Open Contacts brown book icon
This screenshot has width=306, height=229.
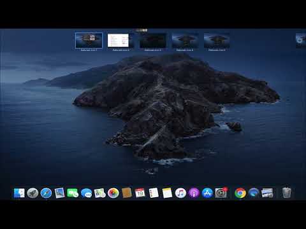[127, 193]
